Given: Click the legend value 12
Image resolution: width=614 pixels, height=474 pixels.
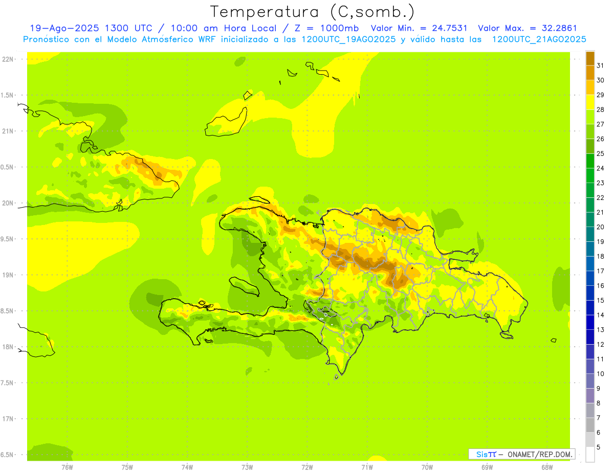Looking at the screenshot, I should pos(601,344).
